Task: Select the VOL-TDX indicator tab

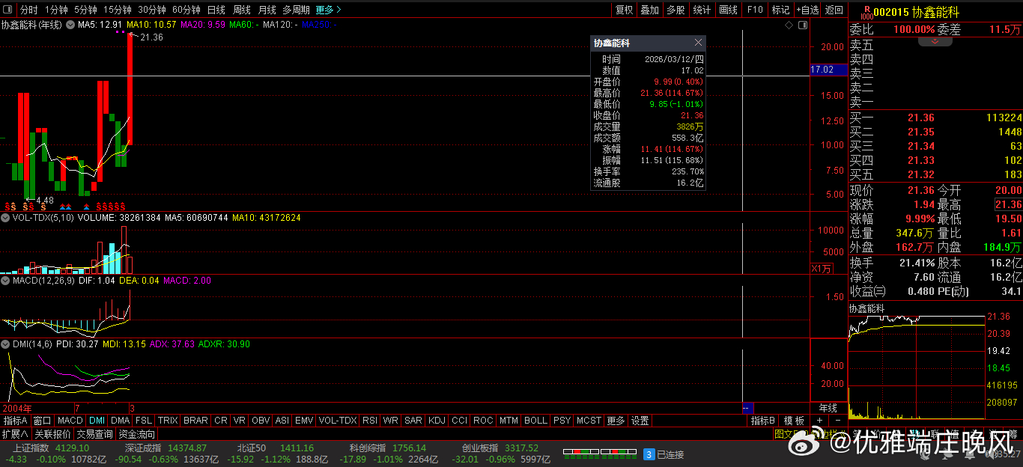Action: click(x=338, y=421)
